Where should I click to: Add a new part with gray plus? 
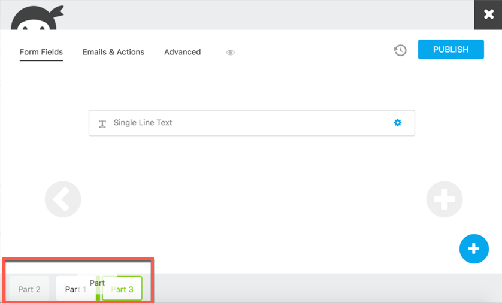[444, 199]
